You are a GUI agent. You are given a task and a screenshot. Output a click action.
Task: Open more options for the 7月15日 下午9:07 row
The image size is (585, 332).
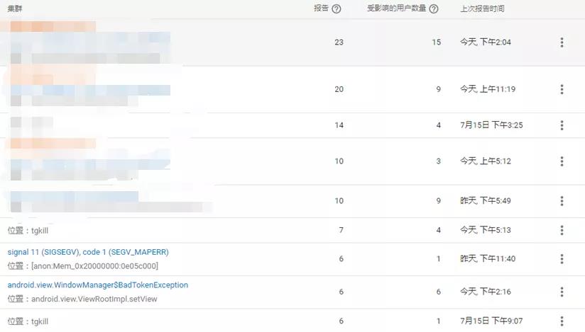pos(562,321)
